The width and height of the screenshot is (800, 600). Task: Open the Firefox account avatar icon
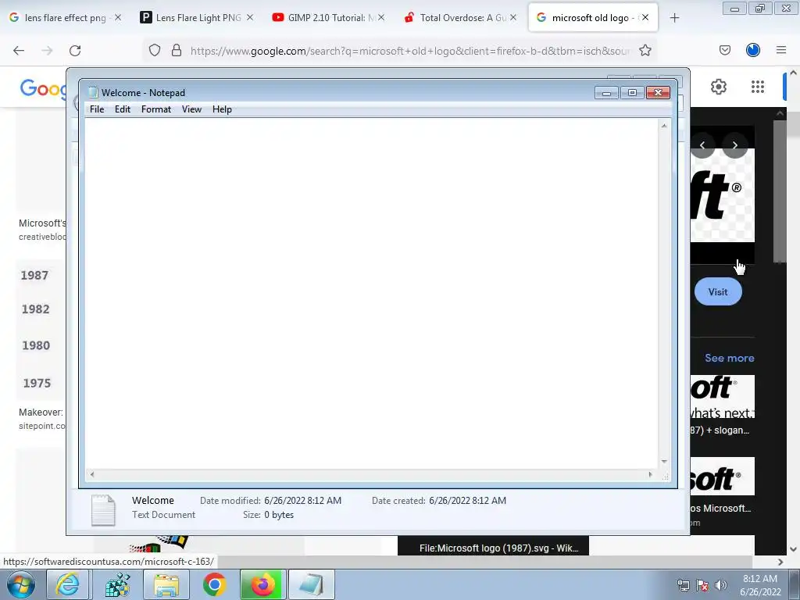tap(753, 50)
